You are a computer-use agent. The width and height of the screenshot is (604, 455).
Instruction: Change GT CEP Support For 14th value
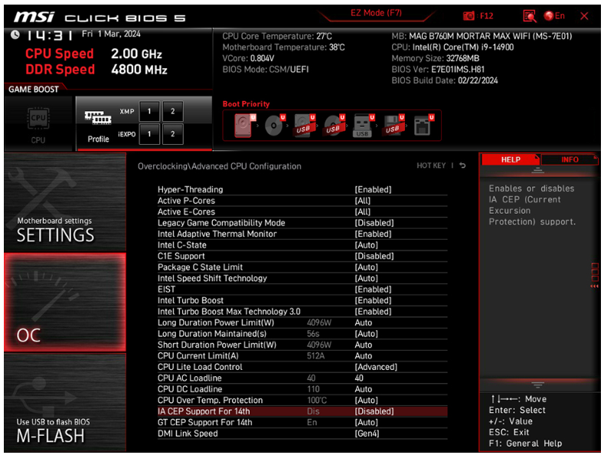tap(366, 423)
